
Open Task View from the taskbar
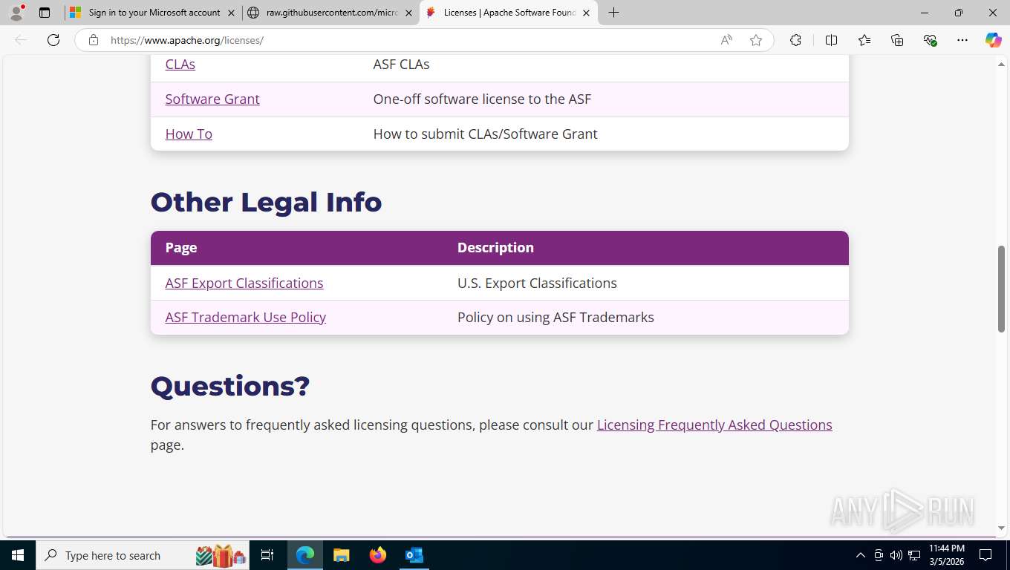[267, 555]
